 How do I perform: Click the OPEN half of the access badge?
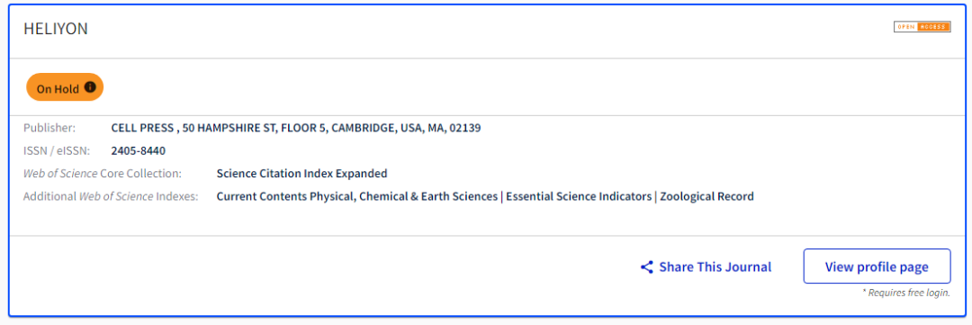click(x=907, y=27)
